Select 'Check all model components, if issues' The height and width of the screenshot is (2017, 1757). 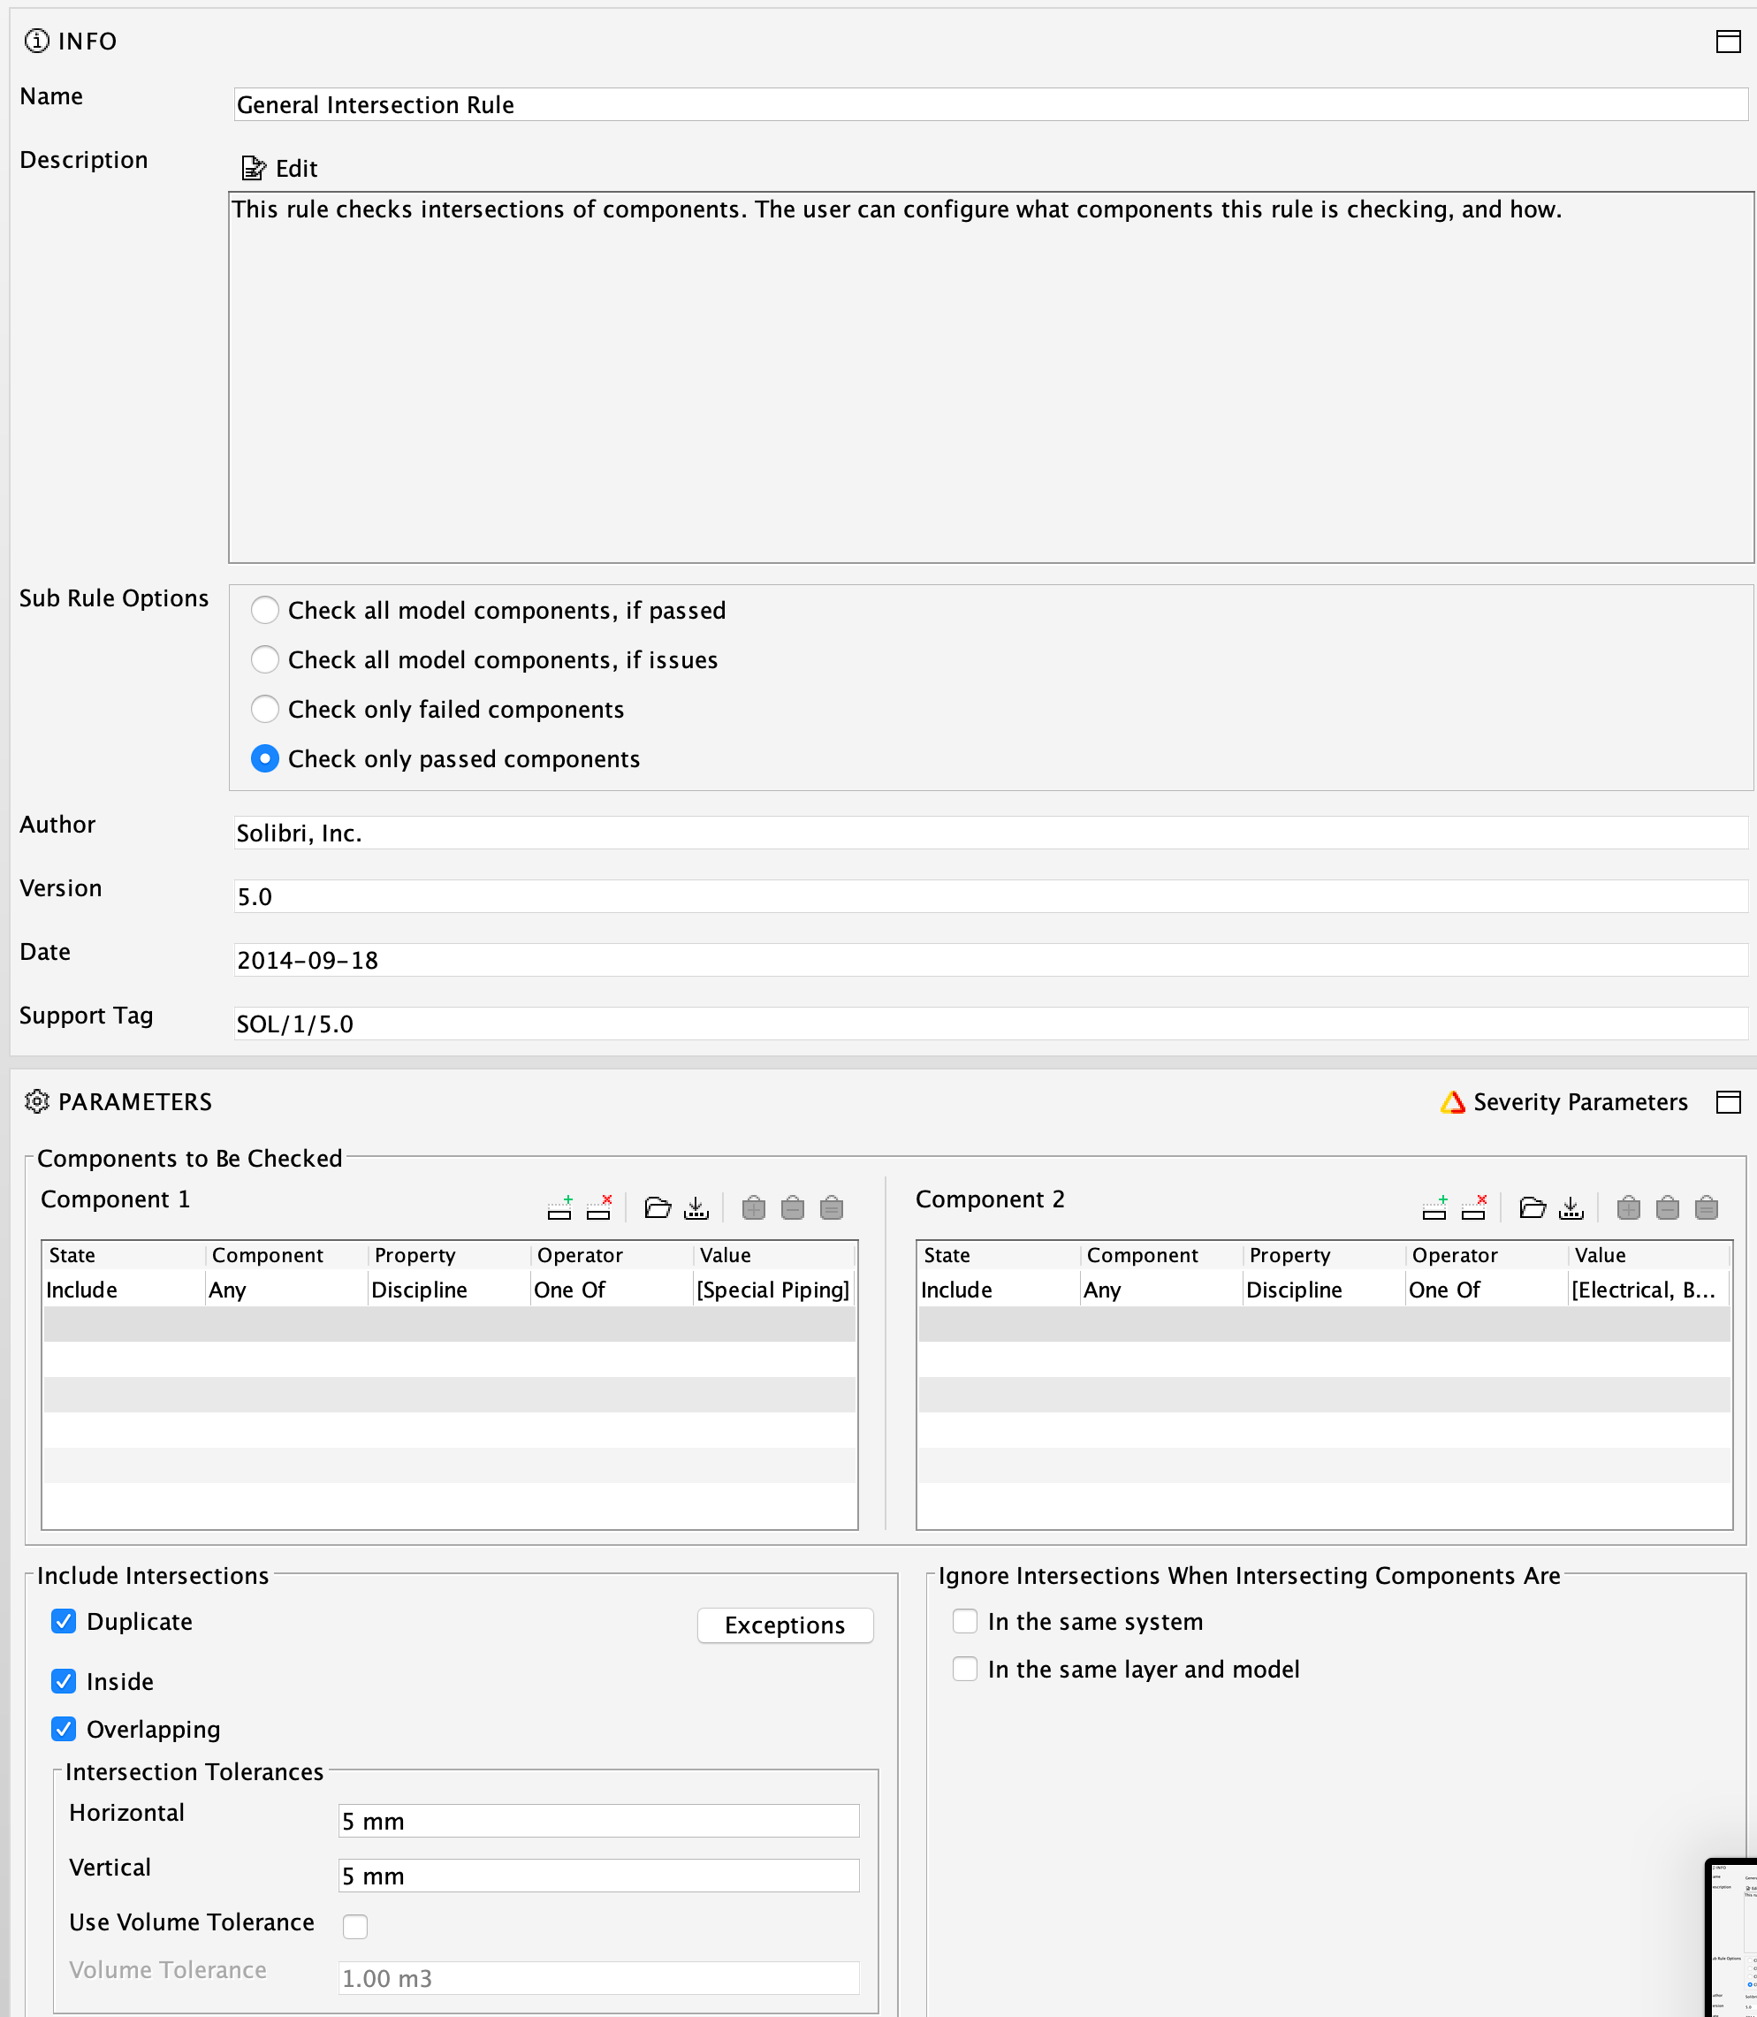click(265, 660)
